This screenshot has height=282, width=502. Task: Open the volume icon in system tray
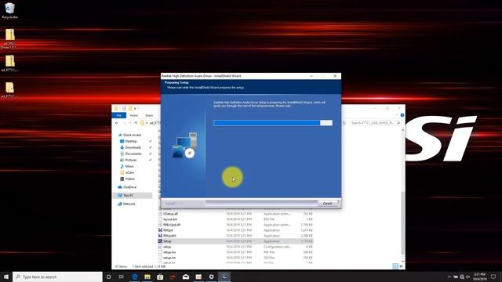click(468, 277)
